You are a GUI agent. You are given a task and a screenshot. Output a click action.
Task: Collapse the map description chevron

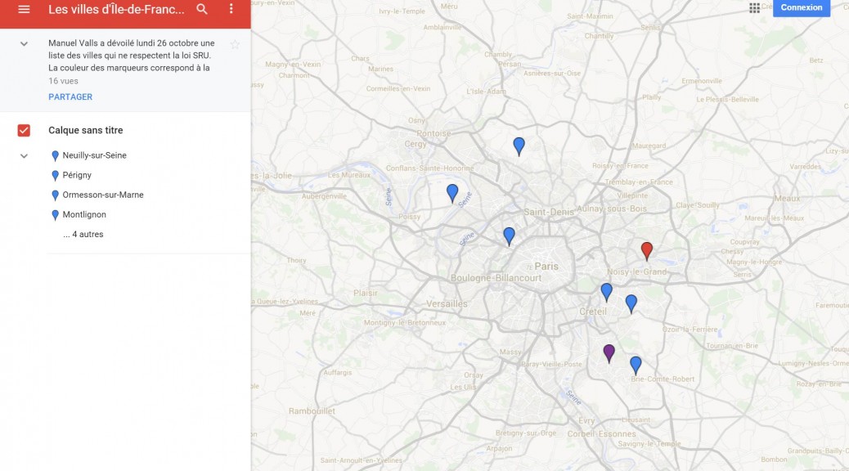pos(24,43)
